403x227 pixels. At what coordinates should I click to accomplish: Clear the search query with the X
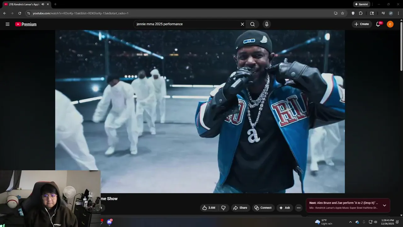[242, 24]
